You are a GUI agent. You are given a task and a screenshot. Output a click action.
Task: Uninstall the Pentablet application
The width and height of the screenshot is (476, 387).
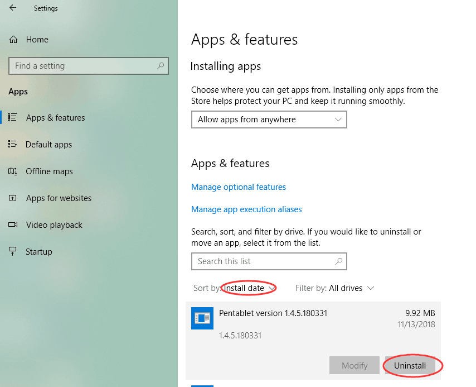pyautogui.click(x=410, y=365)
